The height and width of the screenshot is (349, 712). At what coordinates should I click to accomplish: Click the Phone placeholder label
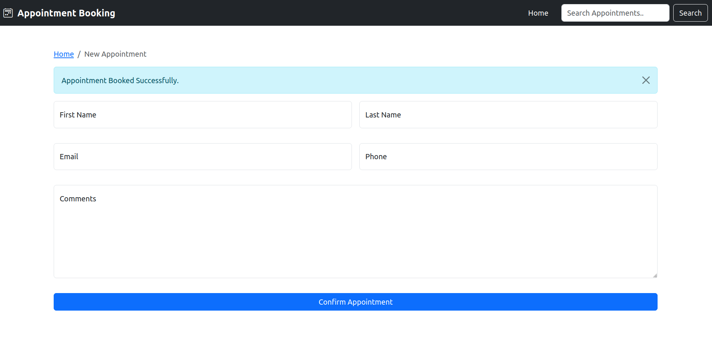point(376,156)
